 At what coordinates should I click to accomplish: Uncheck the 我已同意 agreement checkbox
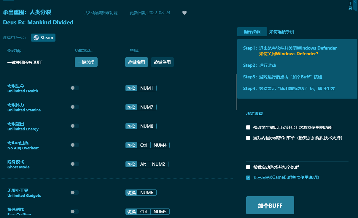tap(248, 178)
